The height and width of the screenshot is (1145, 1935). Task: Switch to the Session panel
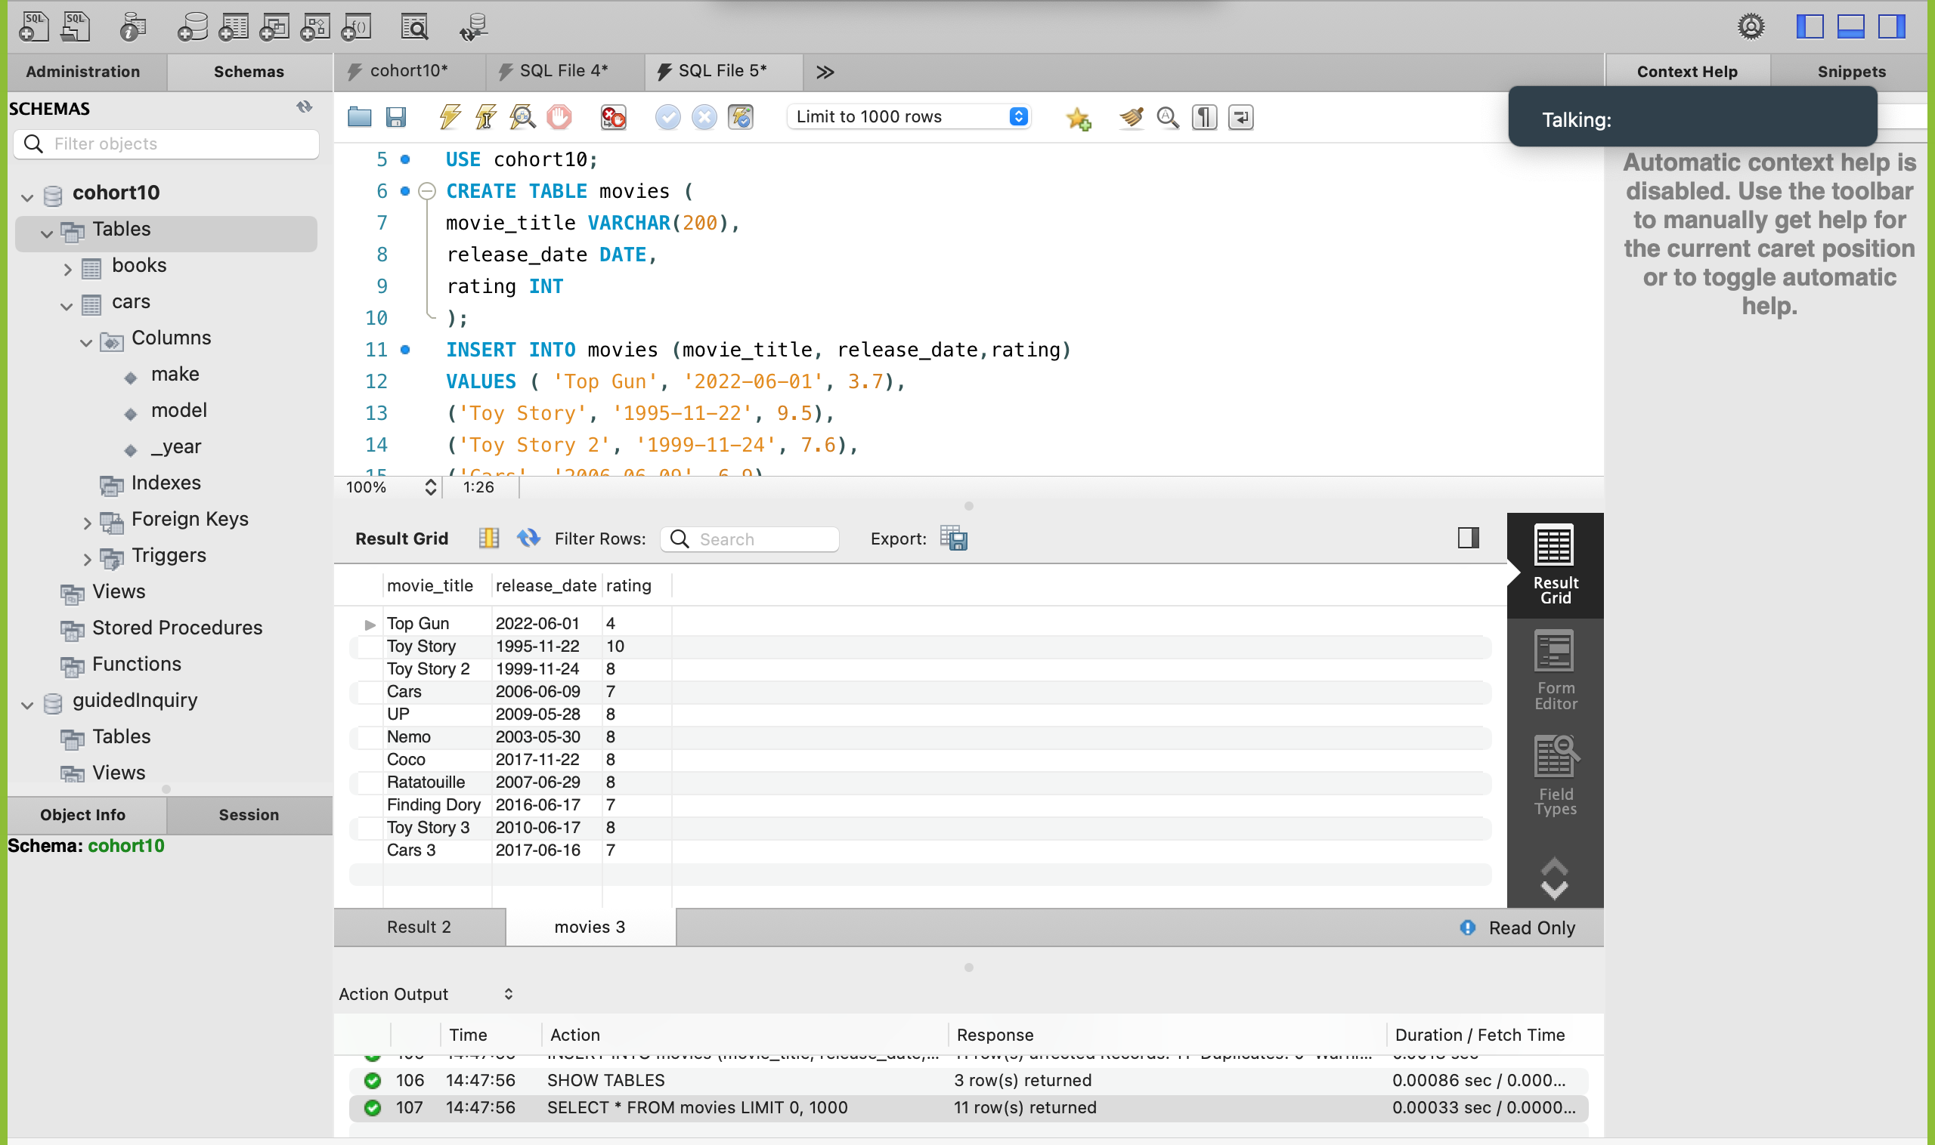click(249, 814)
